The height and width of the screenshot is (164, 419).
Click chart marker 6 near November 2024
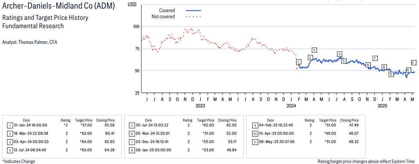click(x=368, y=65)
